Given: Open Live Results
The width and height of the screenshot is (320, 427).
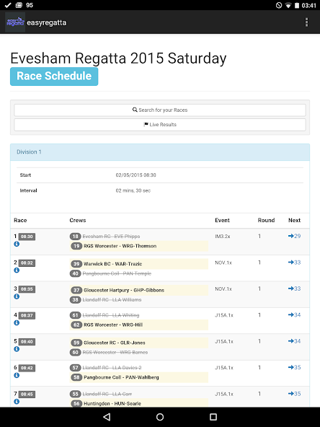Looking at the screenshot, I should click(160, 125).
